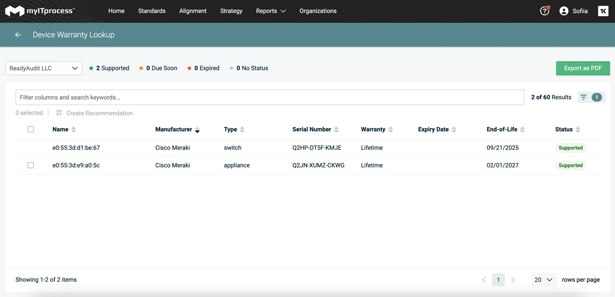This screenshot has height=297, width=615.
Task: Click the Kaseya K logo icon
Action: (603, 11)
